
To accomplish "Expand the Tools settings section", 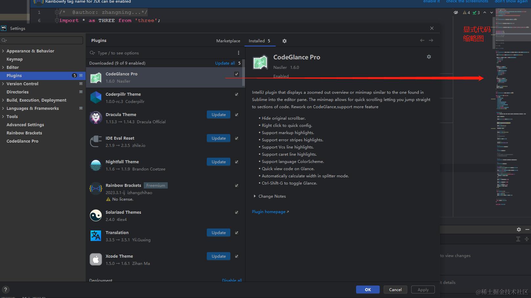I will click(x=3, y=116).
